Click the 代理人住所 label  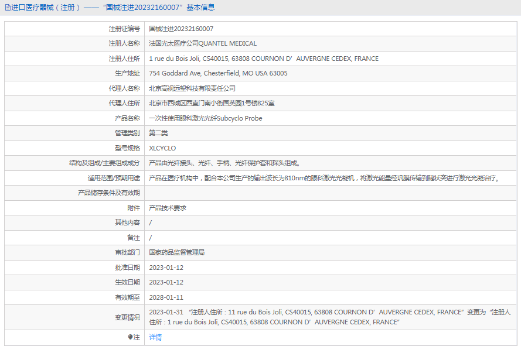pos(124,103)
